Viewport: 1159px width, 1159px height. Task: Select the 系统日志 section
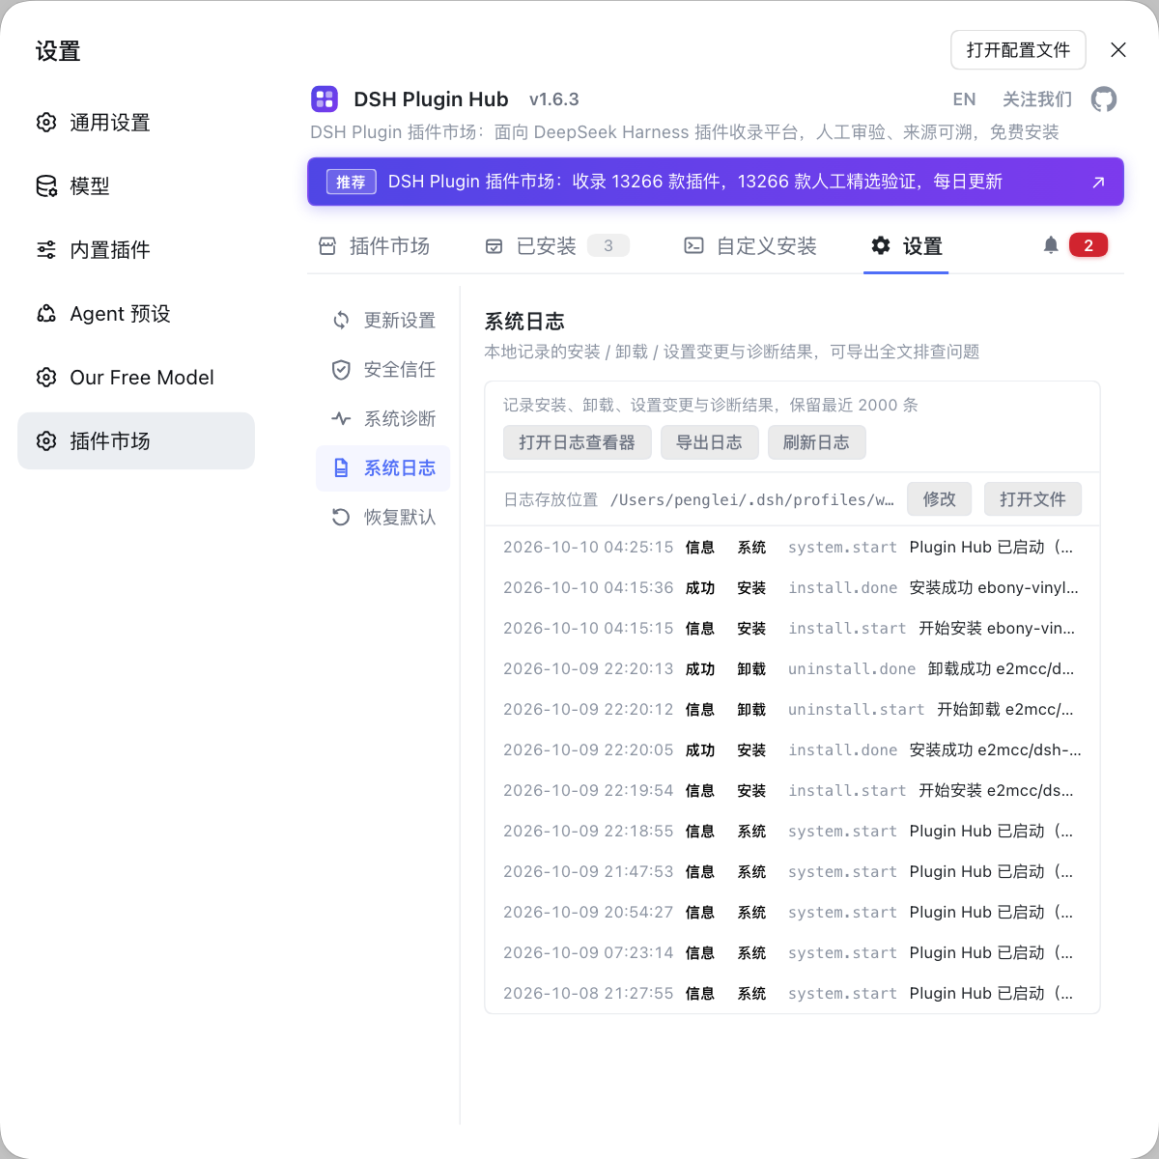point(383,467)
